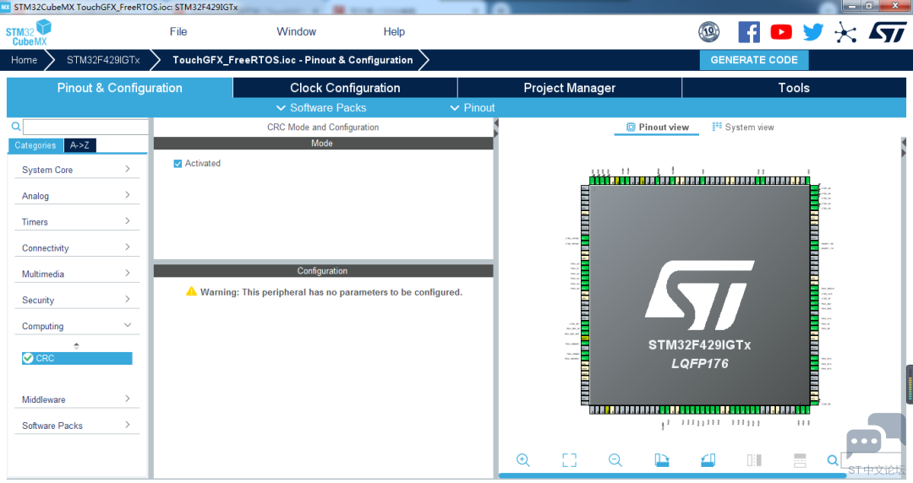This screenshot has width=913, height=483.
Task: Click the GENERATE CODE button
Action: [754, 60]
